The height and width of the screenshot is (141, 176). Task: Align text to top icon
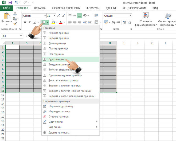[70, 15]
